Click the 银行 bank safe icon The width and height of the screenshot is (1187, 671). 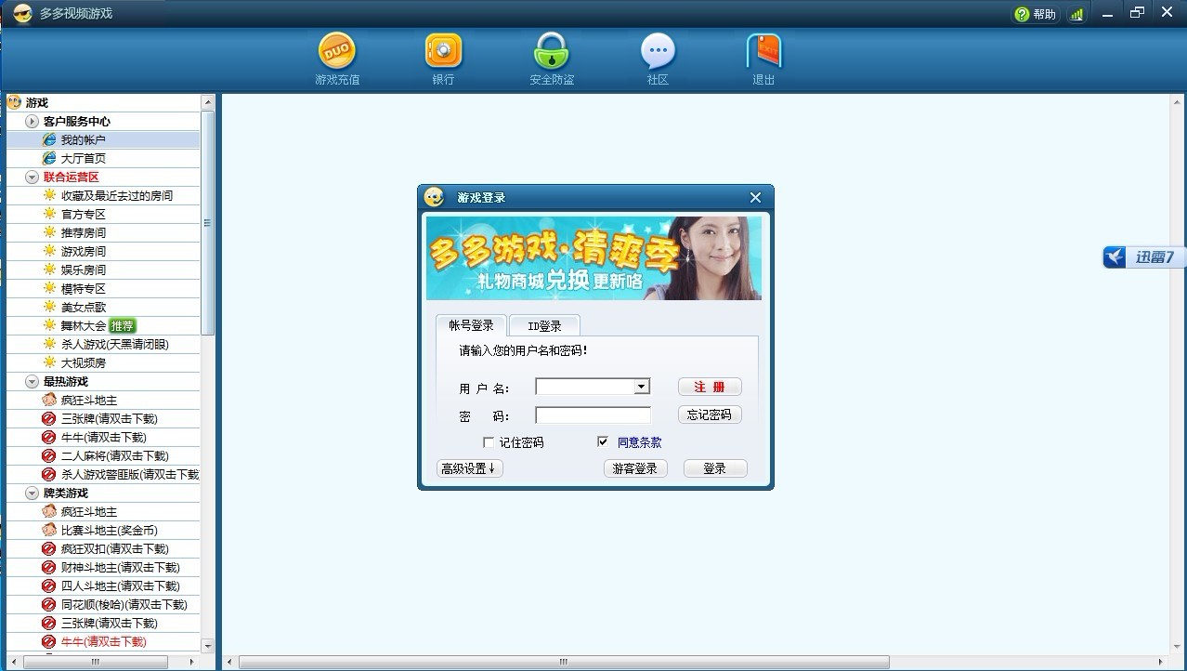point(443,52)
